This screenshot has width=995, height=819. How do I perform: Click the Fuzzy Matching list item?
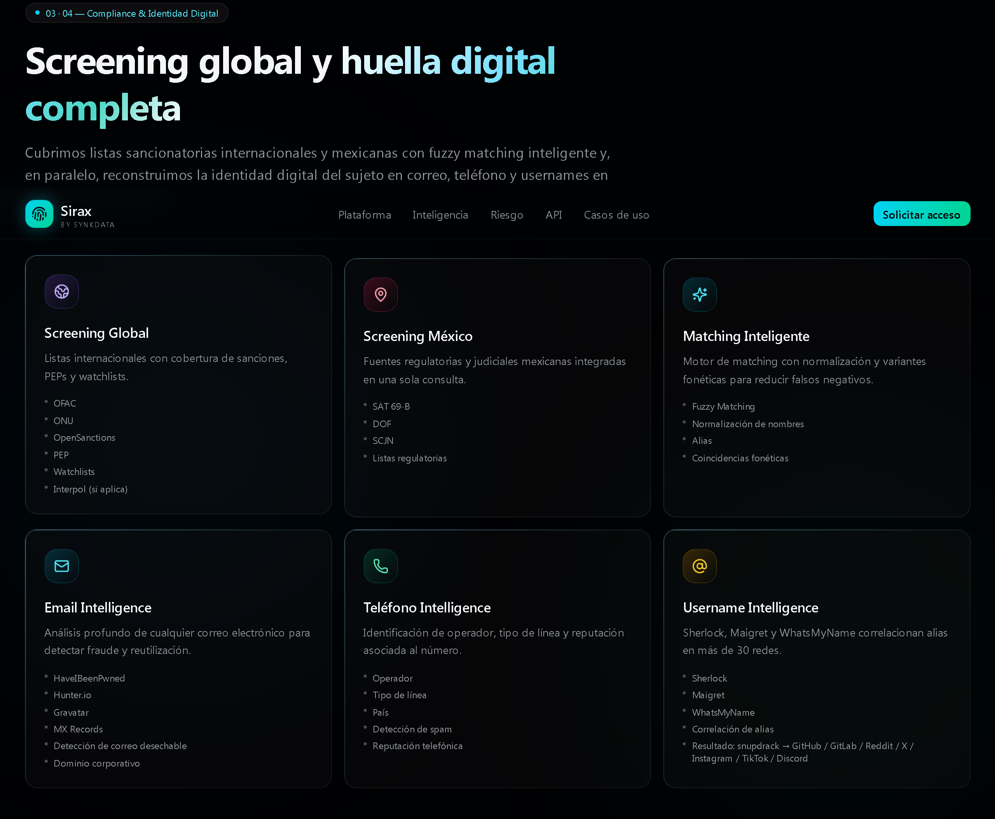(x=723, y=407)
